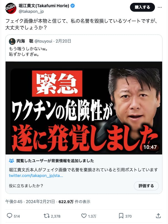
Task: Click the 購入する subscribe button
Action: tap(142, 7)
